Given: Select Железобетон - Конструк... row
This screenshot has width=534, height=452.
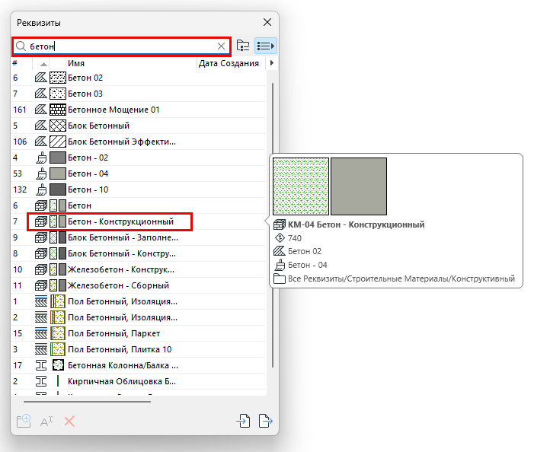Looking at the screenshot, I should (x=139, y=269).
